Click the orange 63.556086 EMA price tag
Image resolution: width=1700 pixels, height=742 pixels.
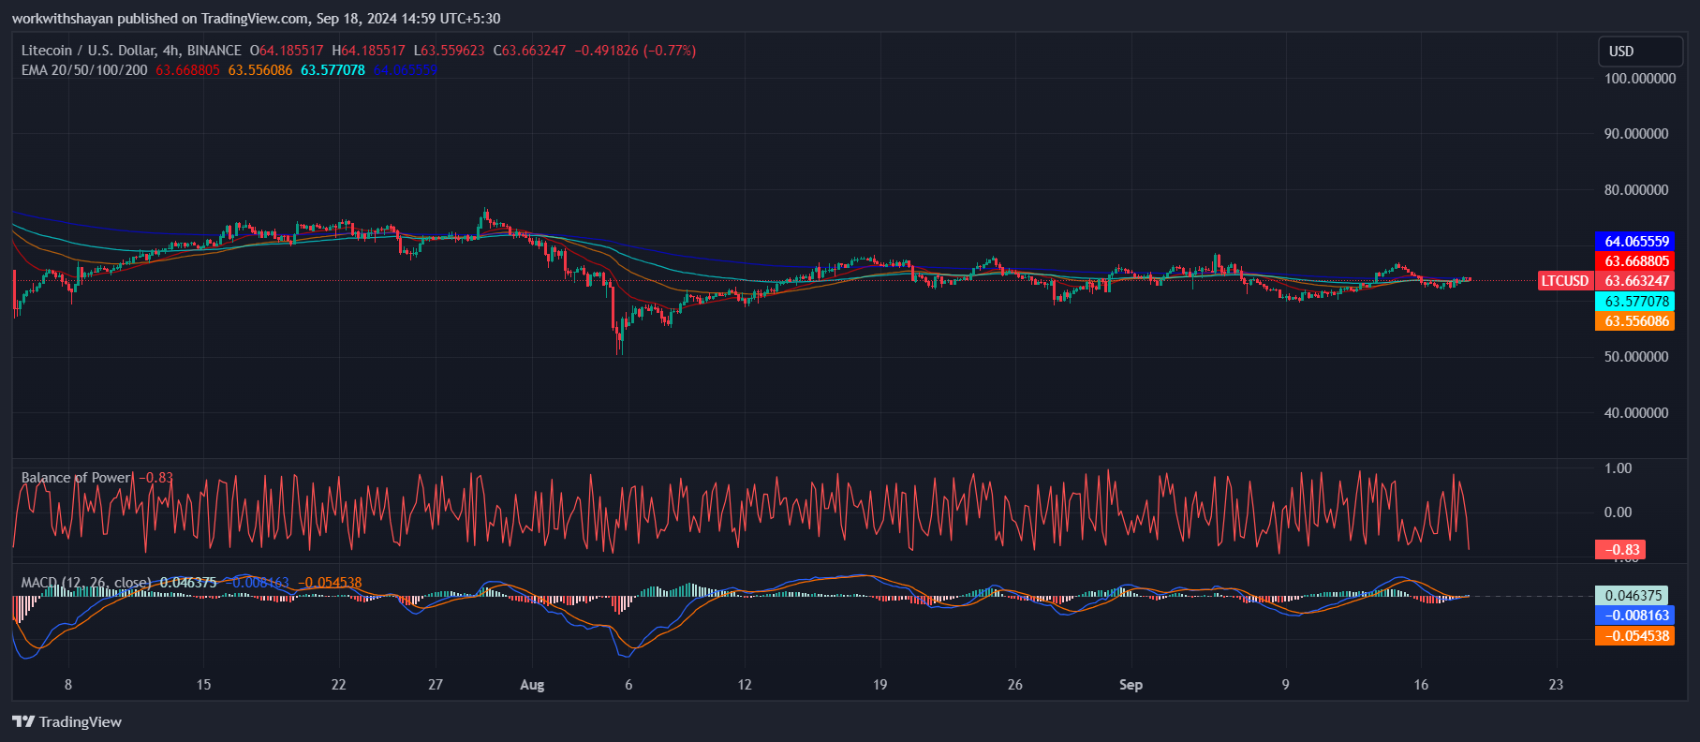click(x=1633, y=321)
